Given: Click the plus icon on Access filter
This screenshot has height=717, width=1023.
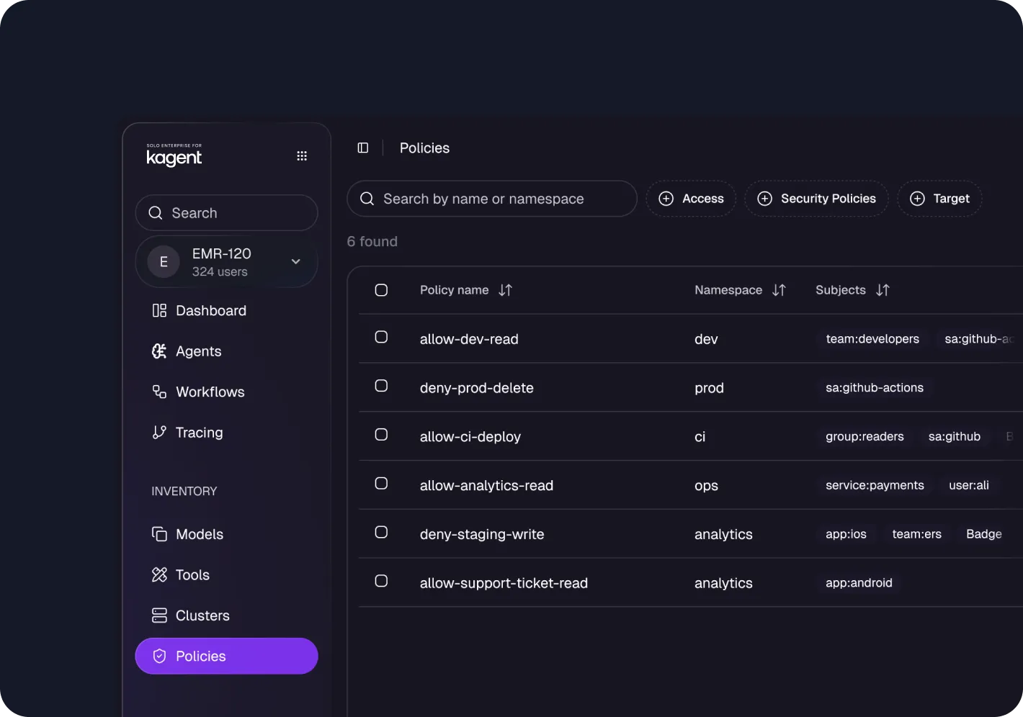Looking at the screenshot, I should coord(666,199).
